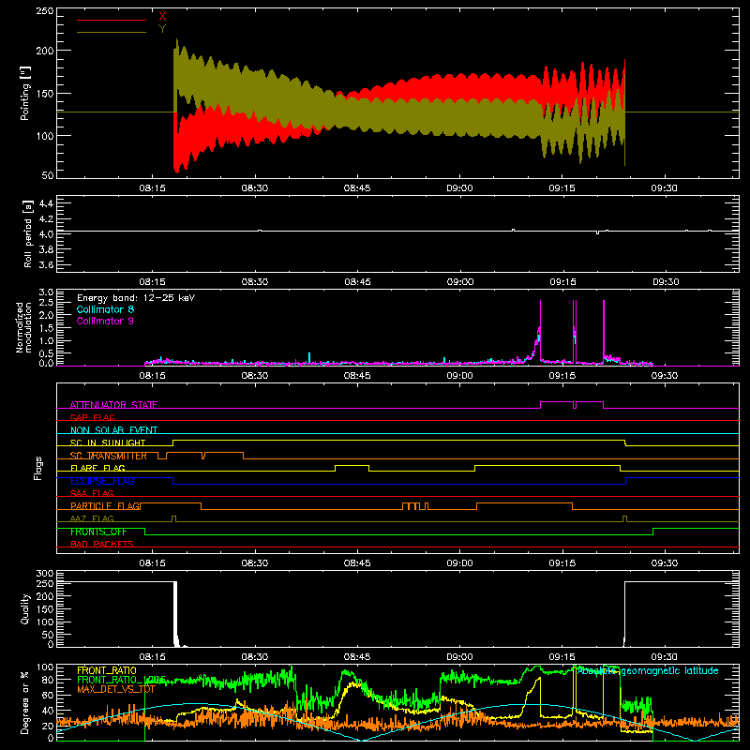Click the 50 tick on Pointing axis
The height and width of the screenshot is (750, 750).
point(48,175)
